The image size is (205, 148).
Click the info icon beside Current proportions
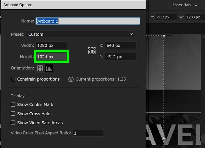coord(71,79)
